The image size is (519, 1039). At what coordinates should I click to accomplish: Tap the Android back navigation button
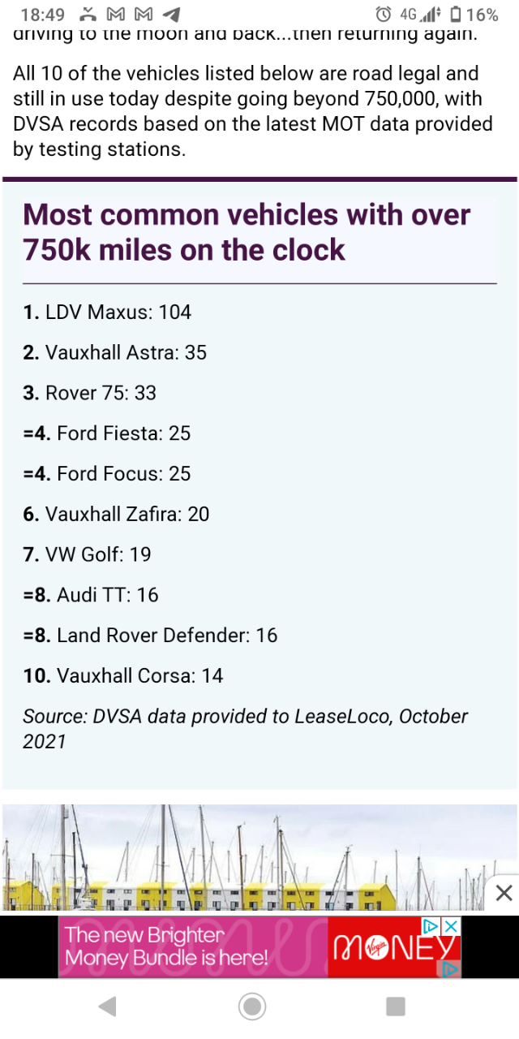(107, 1007)
